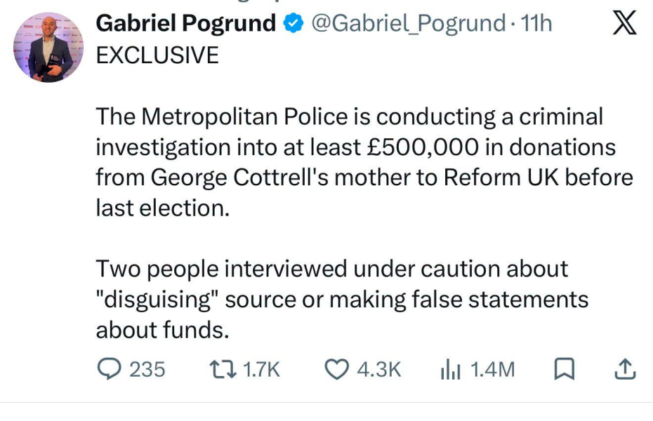Click the 1.7K reposts count
Viewport: 653px width, 421px height.
click(x=261, y=369)
